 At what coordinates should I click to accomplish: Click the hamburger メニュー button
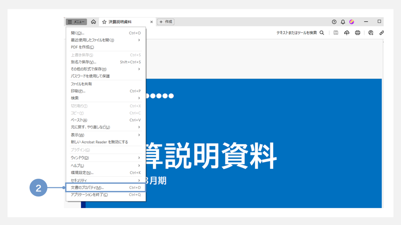pyautogui.click(x=76, y=22)
